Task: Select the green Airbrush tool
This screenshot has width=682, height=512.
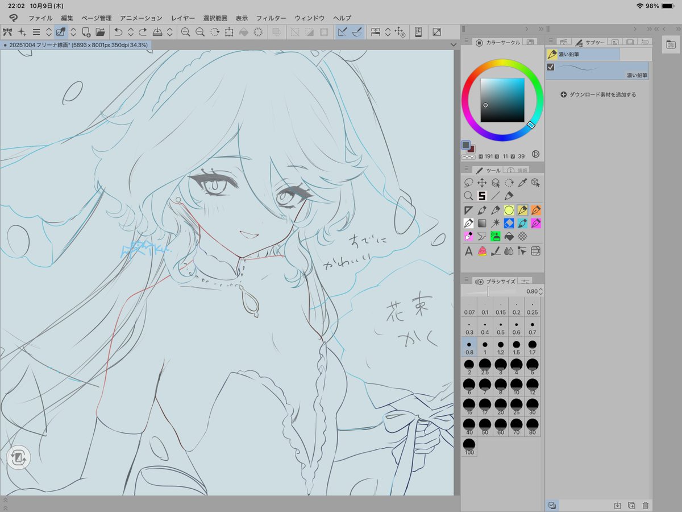Action: point(496,237)
